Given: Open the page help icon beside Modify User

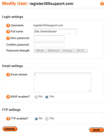Looking at the screenshot, I should tap(102, 4).
